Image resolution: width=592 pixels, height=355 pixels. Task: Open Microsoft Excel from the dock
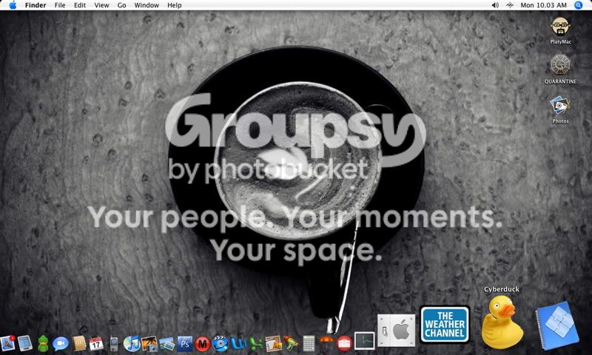(255, 344)
